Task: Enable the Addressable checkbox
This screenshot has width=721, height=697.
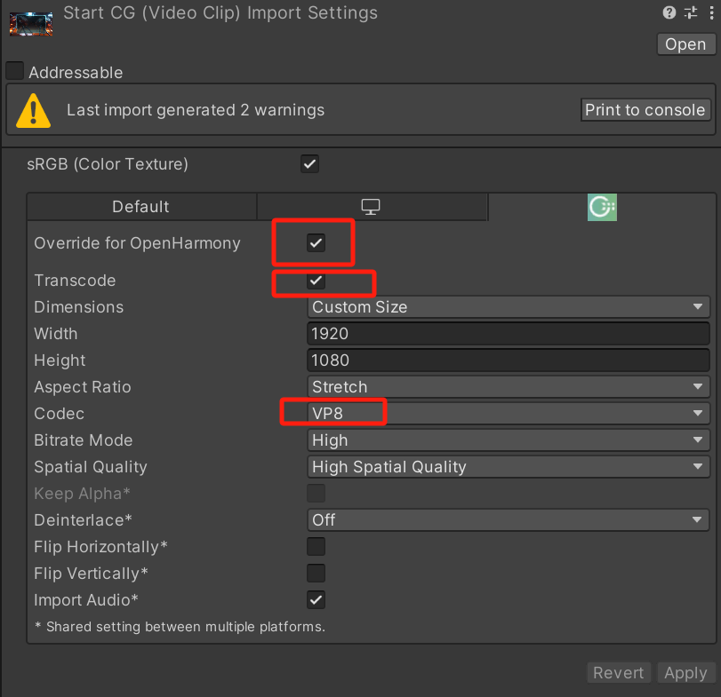Action: [15, 71]
